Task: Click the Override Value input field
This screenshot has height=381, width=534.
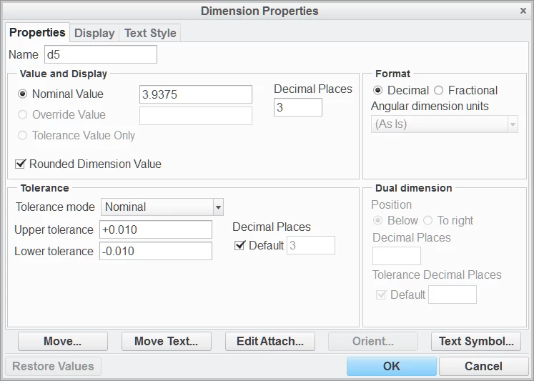Action: click(196, 116)
